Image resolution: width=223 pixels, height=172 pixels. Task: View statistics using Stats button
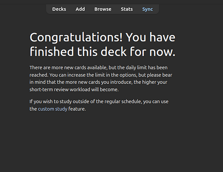point(127,9)
